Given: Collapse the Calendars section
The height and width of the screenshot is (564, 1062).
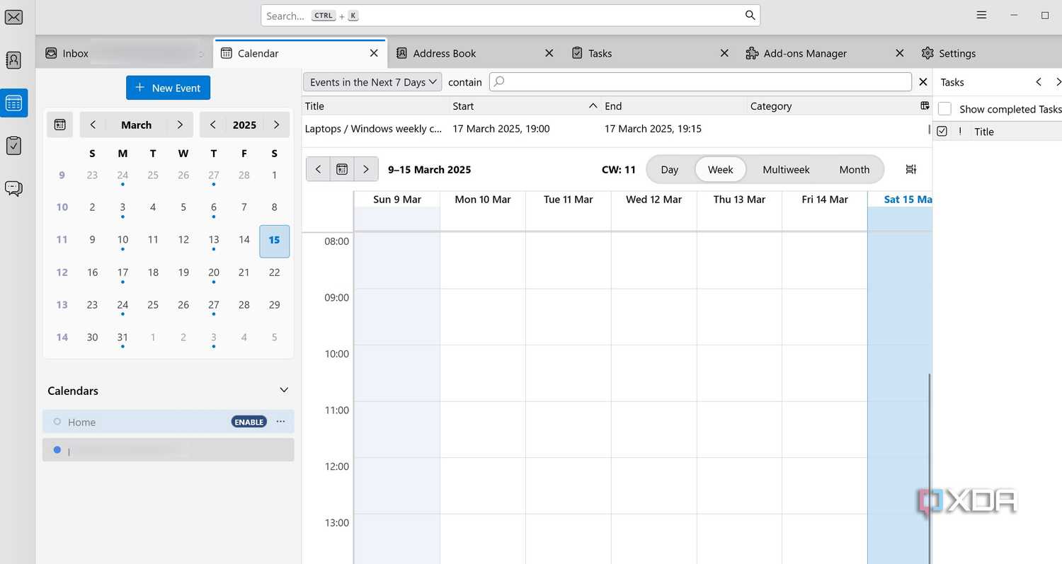Looking at the screenshot, I should coord(284,390).
